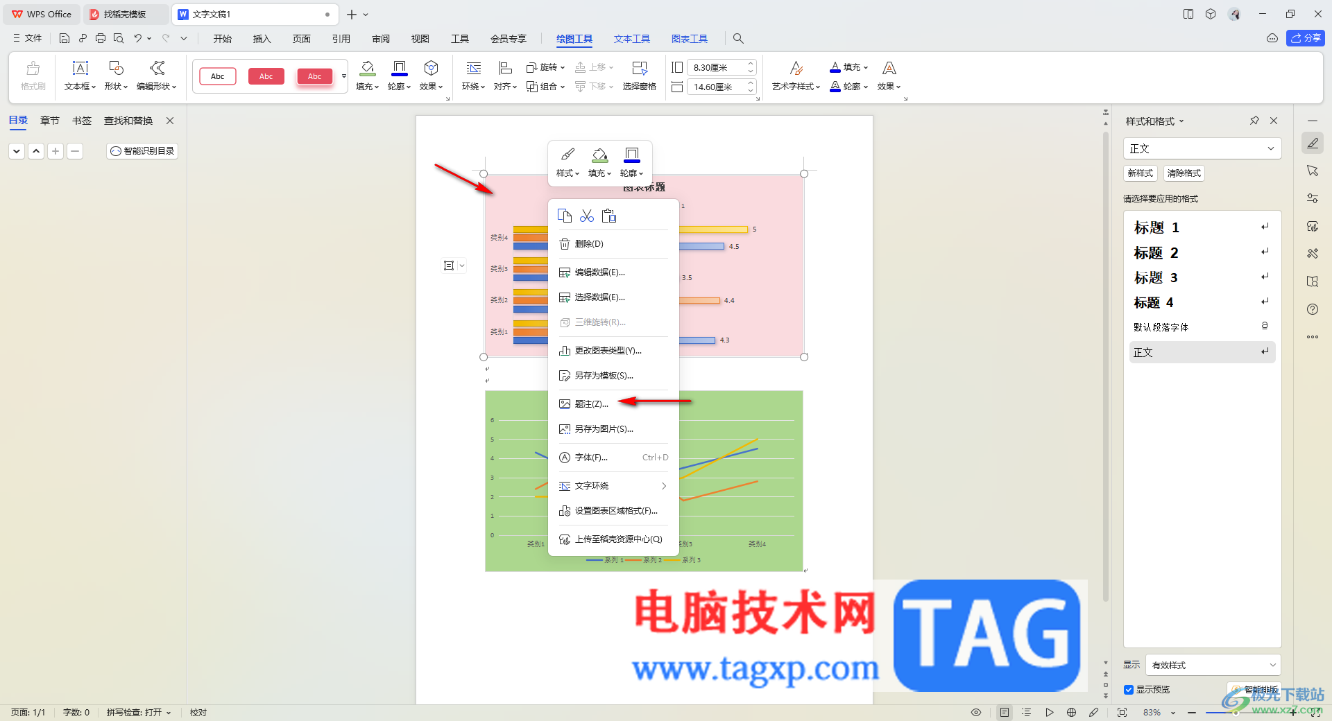This screenshot has width=1332, height=721.
Task: Click the Text Box tool icon
Action: (80, 68)
